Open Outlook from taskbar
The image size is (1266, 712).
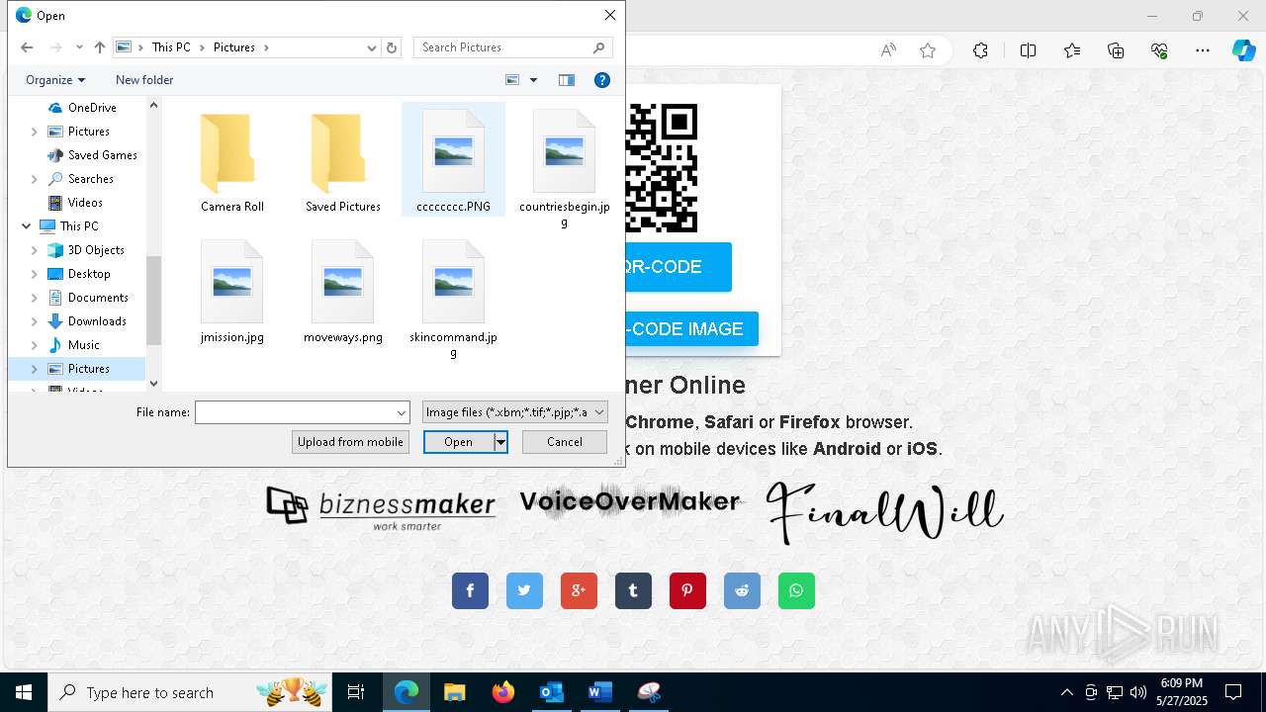point(551,692)
